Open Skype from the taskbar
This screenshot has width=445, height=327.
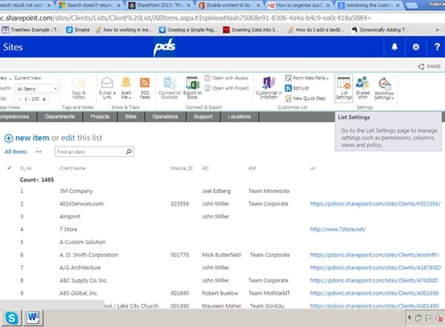(11, 318)
